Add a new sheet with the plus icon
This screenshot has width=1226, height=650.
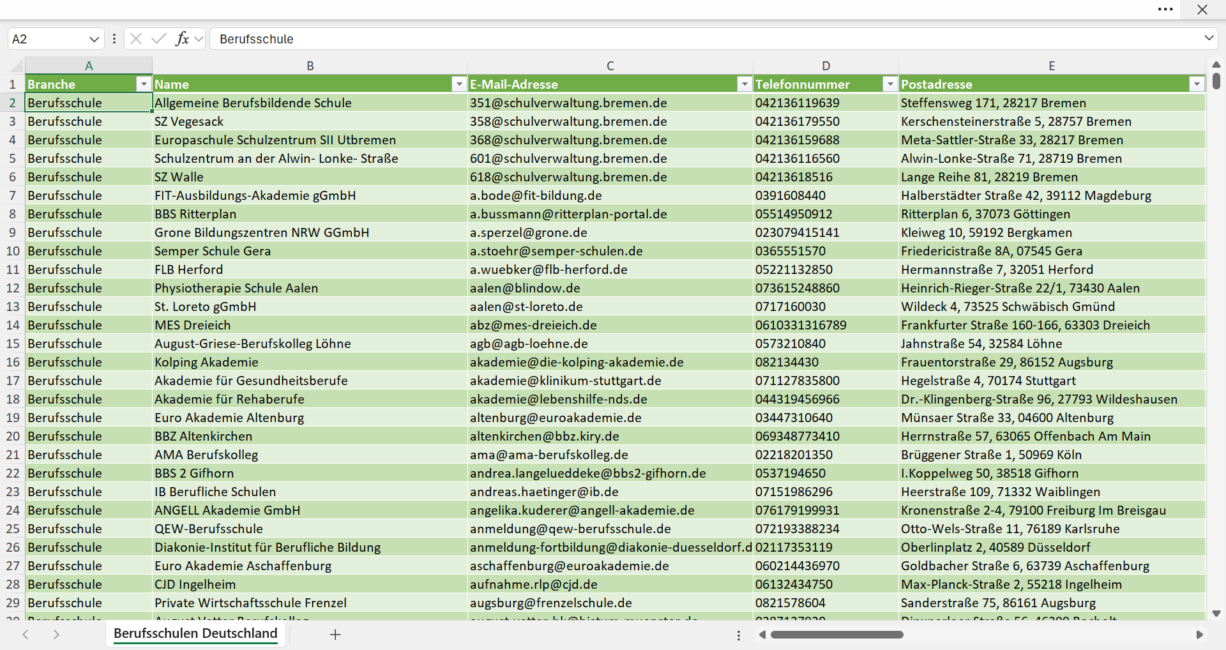[x=335, y=634]
